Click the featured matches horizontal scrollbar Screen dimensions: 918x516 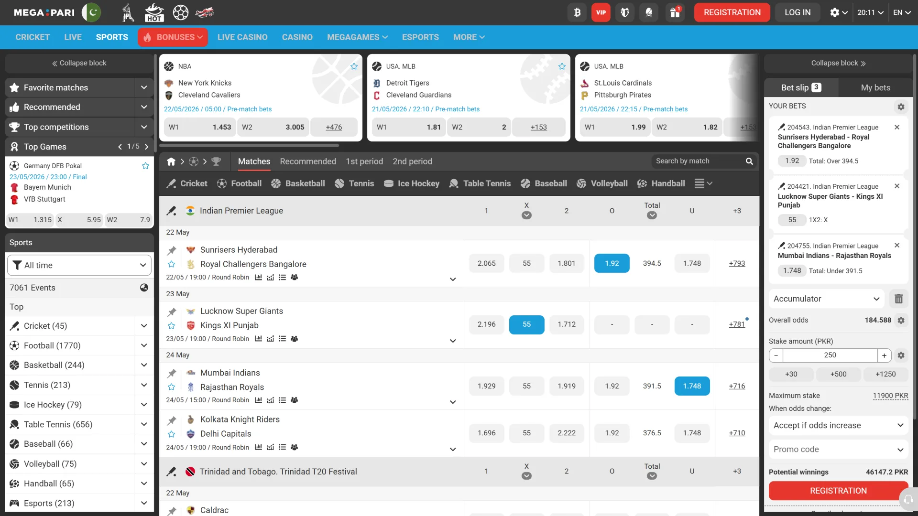(x=249, y=145)
